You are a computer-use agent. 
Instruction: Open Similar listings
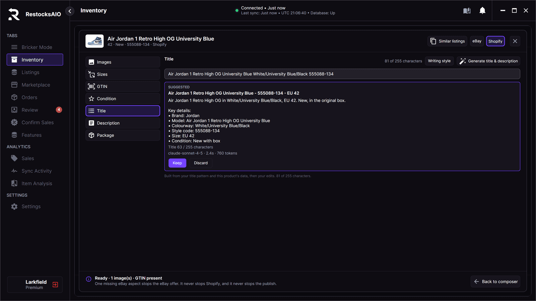pos(447,41)
